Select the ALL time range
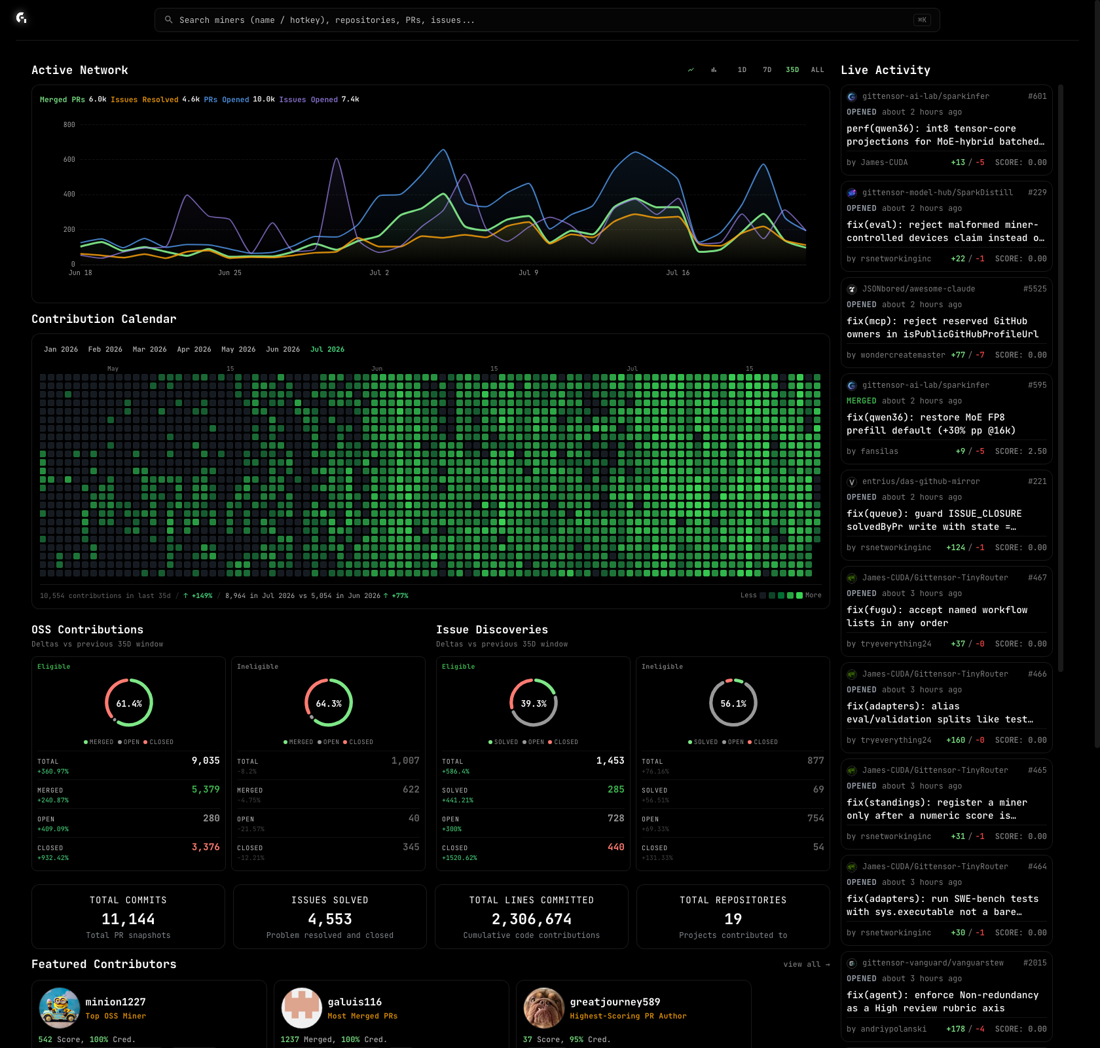This screenshot has width=1100, height=1048. pos(818,69)
